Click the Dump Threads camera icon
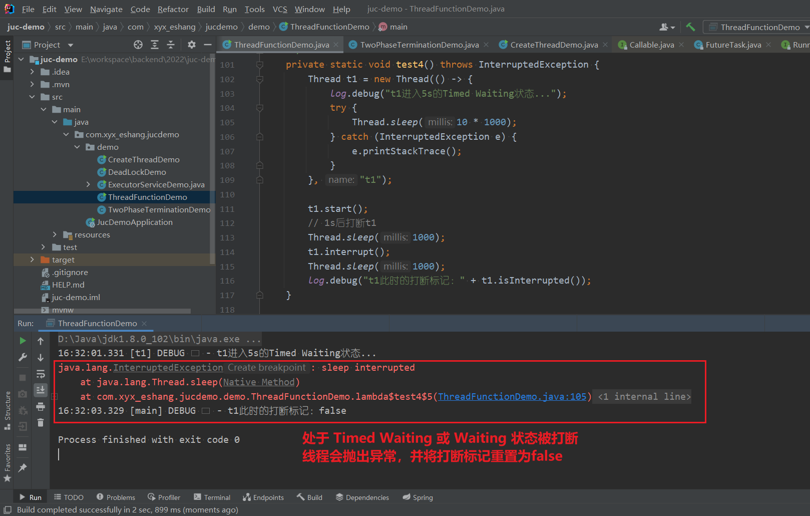 (23, 394)
